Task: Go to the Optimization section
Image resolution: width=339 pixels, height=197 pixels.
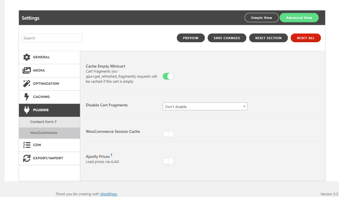Action: pyautogui.click(x=49, y=83)
